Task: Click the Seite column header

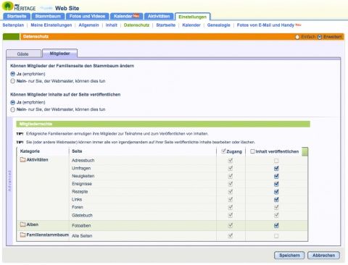Action: tap(77, 151)
